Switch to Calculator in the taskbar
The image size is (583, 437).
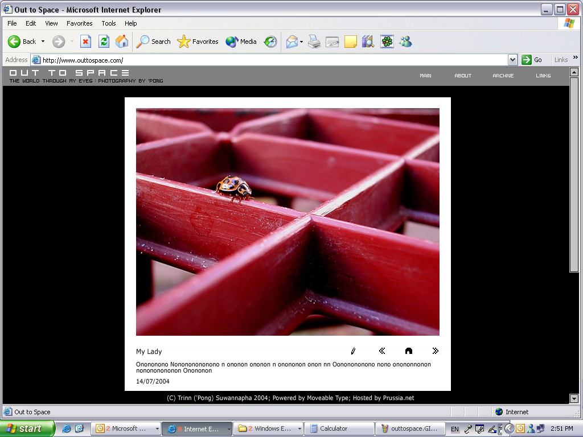339,428
